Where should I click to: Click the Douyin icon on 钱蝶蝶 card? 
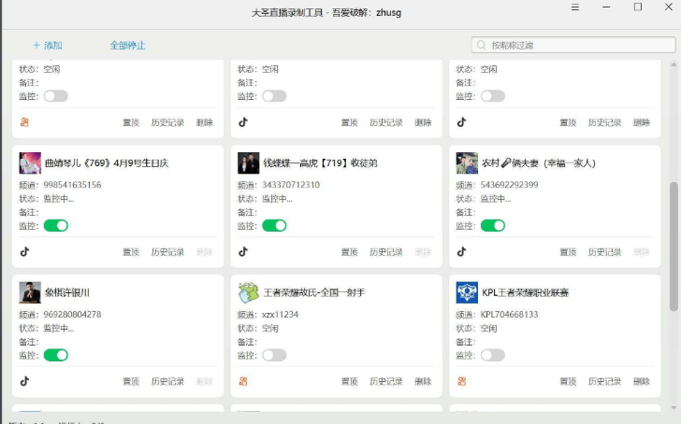[243, 251]
